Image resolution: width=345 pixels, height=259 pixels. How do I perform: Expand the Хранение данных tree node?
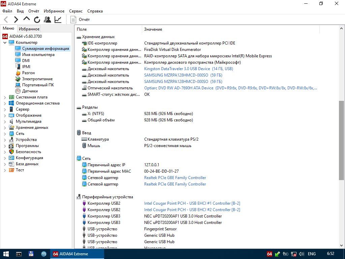pyautogui.click(x=5, y=127)
